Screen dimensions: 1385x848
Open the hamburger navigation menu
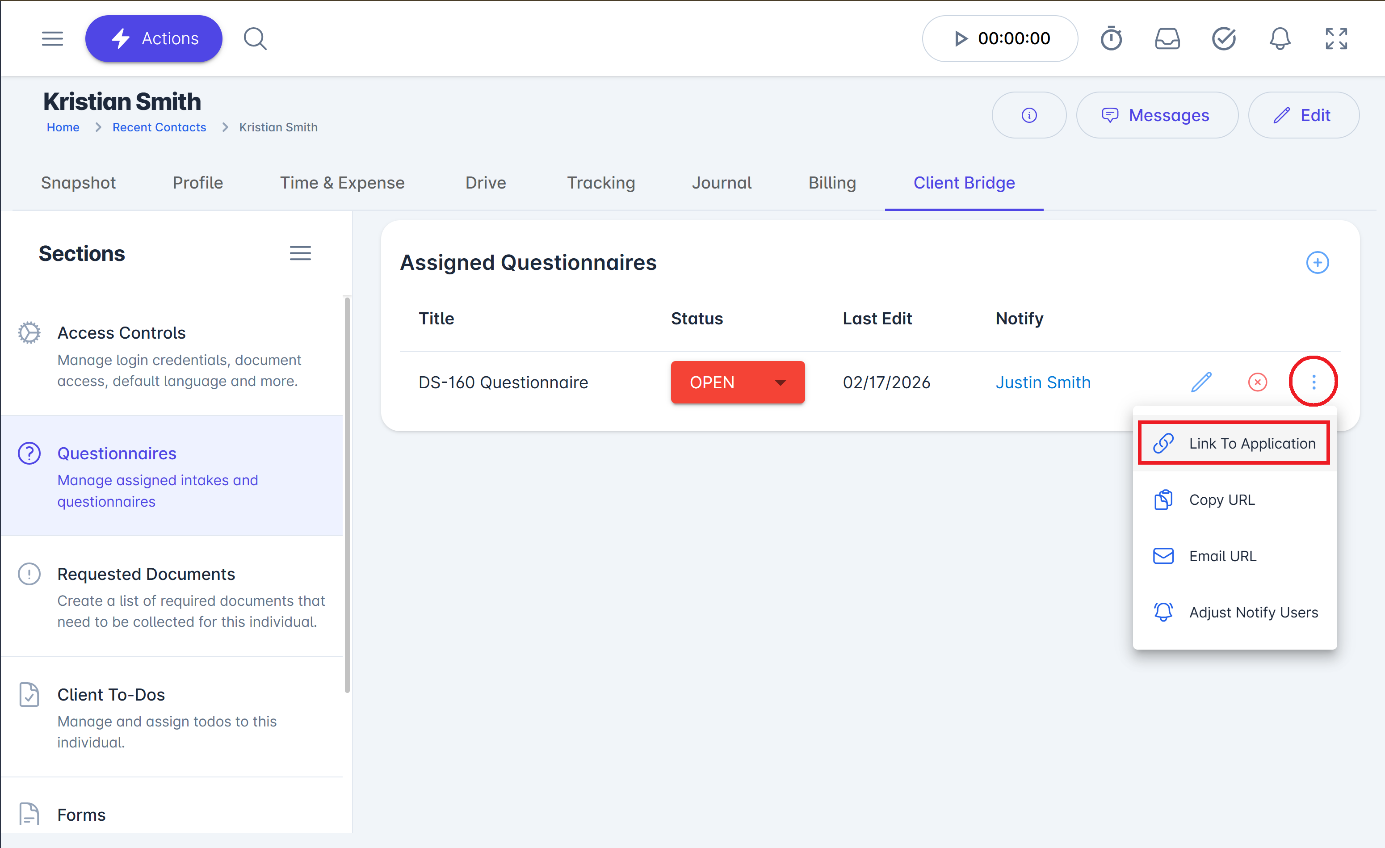click(52, 39)
